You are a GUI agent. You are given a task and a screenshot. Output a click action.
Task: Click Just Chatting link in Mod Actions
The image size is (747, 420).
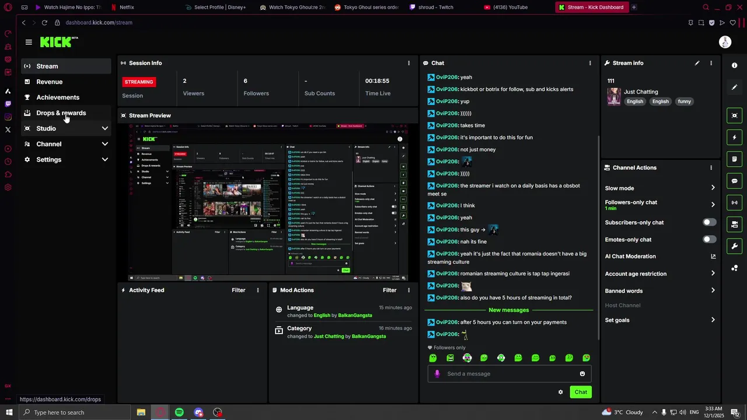[x=329, y=337]
